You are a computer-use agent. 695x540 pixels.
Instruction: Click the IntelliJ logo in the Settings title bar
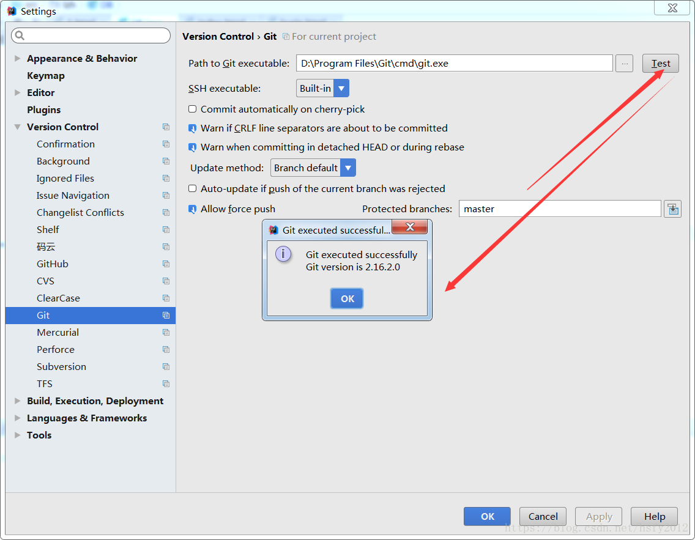(12, 10)
